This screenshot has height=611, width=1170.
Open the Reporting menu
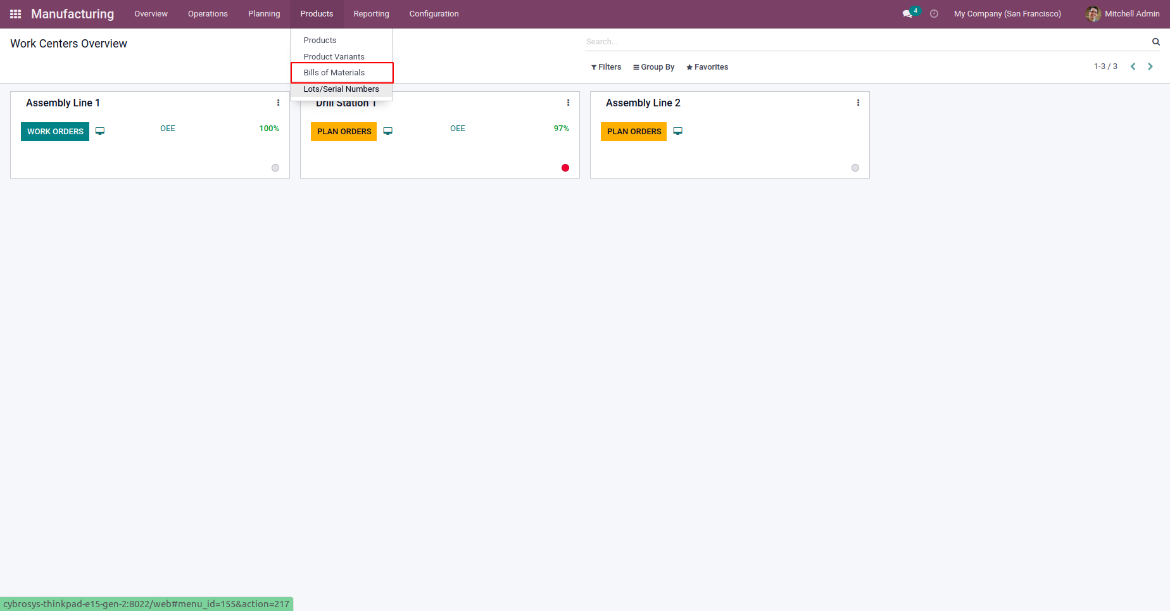coord(371,14)
